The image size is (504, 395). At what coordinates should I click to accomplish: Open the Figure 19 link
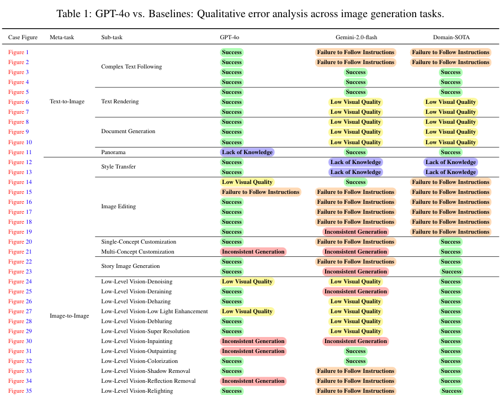point(20,231)
